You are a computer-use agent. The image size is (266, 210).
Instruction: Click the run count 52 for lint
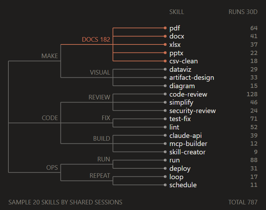[254, 127]
